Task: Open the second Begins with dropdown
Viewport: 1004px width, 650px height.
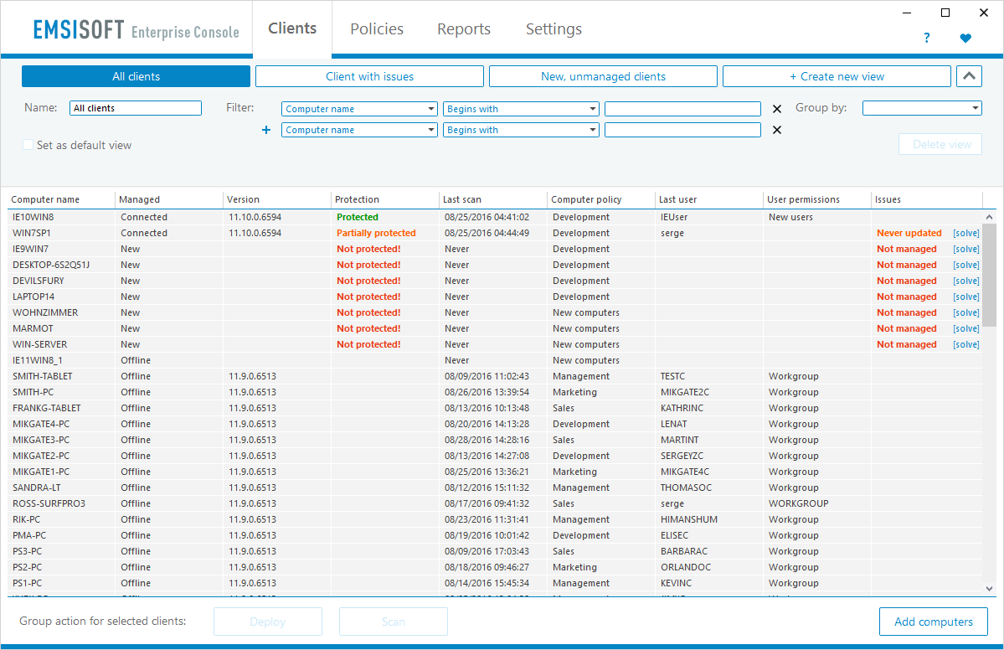Action: point(521,130)
